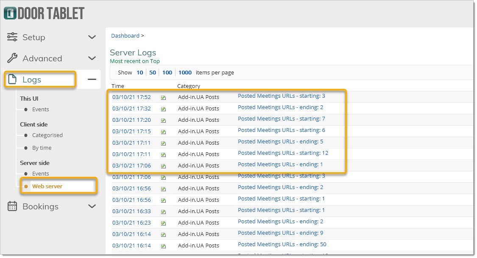Image resolution: width=477 pixels, height=258 pixels.
Task: Show 50 items per page
Action: tap(153, 72)
